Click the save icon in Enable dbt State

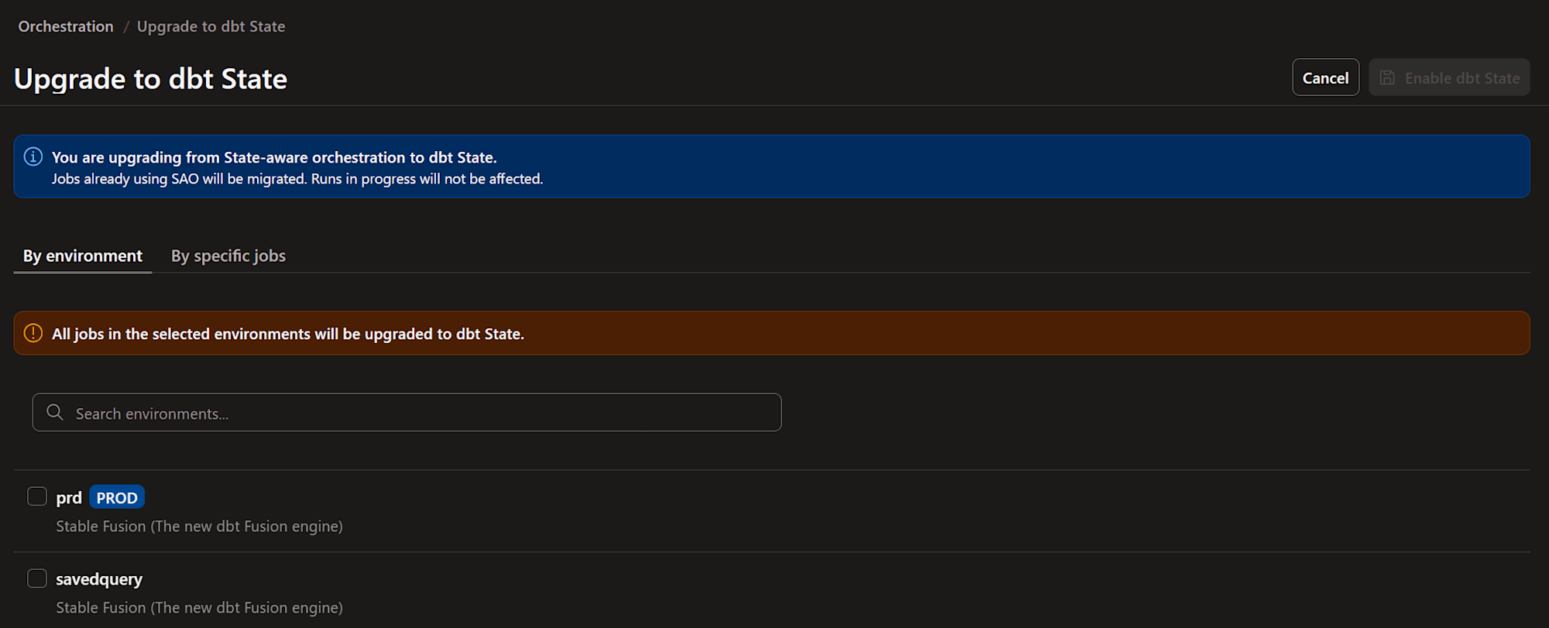(x=1387, y=78)
